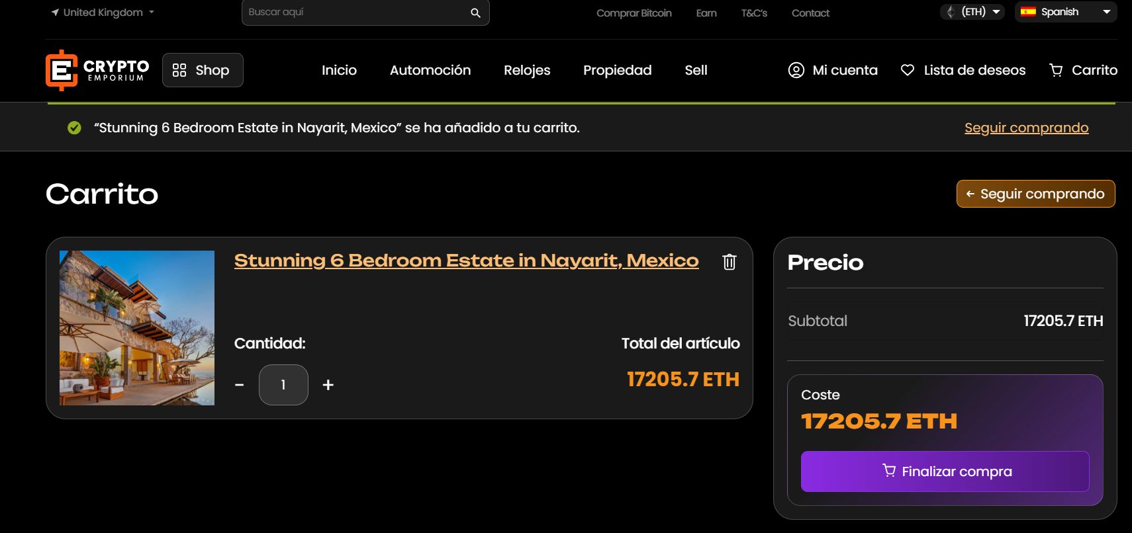Click the green success checkmark
The image size is (1132, 533).
(x=73, y=127)
